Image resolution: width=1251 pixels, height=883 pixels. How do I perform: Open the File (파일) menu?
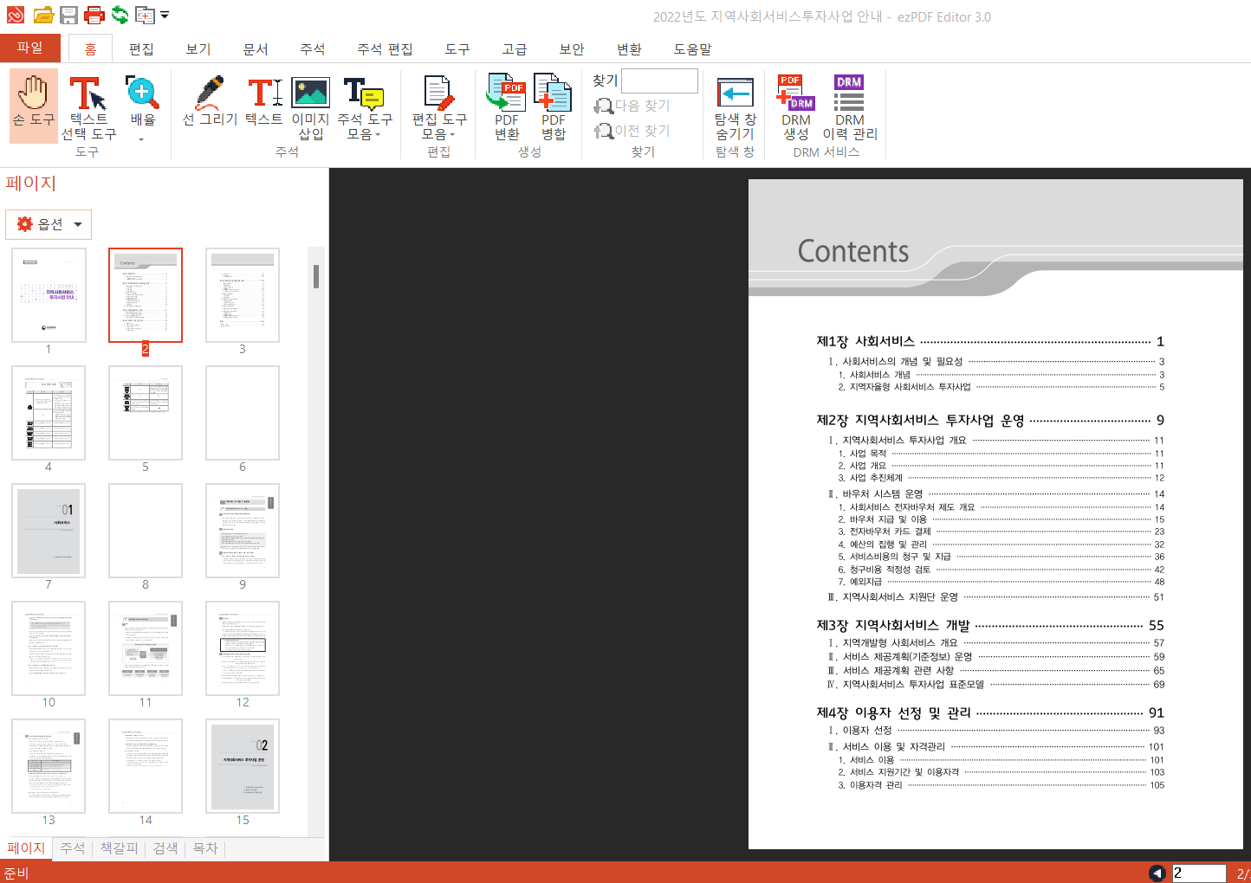pyautogui.click(x=30, y=48)
